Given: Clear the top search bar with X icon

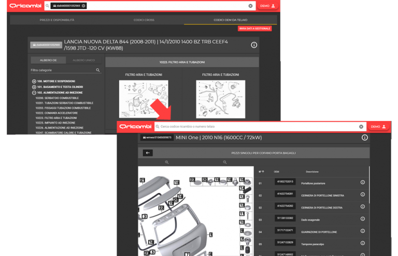Looking at the screenshot, I should click(250, 6).
